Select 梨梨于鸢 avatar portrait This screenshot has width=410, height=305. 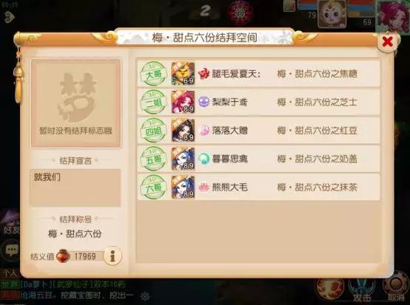coord(183,102)
